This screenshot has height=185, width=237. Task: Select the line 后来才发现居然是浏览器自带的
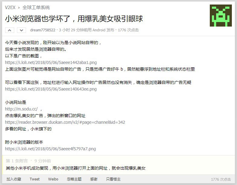click(x=36, y=49)
